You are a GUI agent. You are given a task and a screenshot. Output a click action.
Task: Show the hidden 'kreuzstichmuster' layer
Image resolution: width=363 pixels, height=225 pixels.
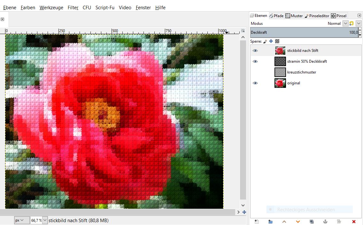[x=255, y=72]
